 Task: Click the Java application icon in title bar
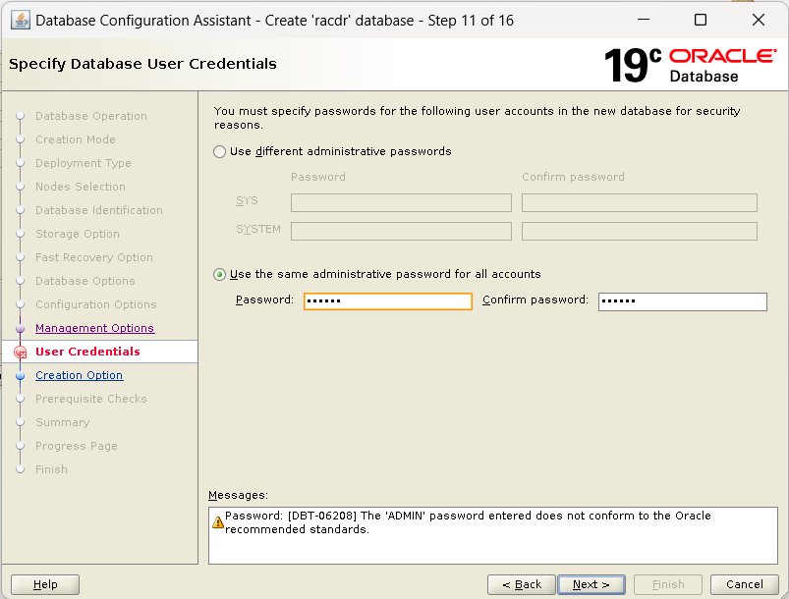21,21
